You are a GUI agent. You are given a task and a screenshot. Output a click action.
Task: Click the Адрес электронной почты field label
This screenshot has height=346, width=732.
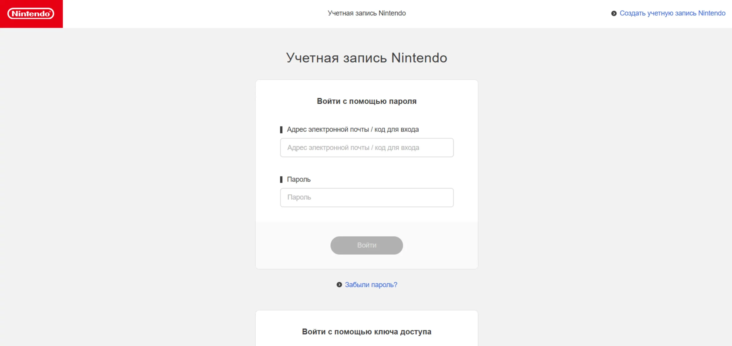click(x=353, y=130)
